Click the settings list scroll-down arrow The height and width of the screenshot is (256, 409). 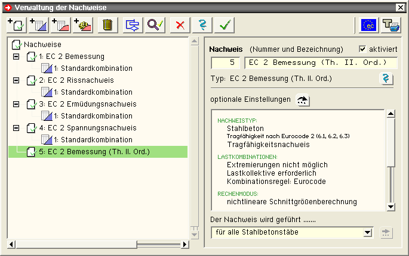[390, 207]
